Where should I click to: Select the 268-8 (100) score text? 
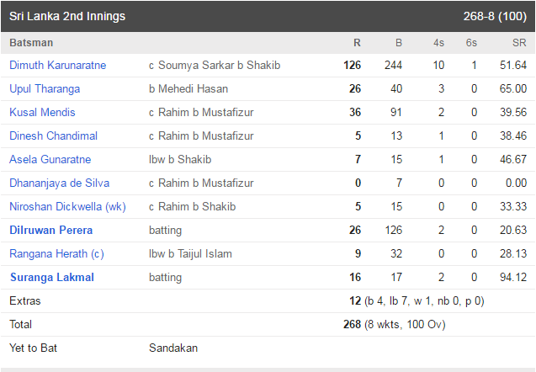(495, 16)
